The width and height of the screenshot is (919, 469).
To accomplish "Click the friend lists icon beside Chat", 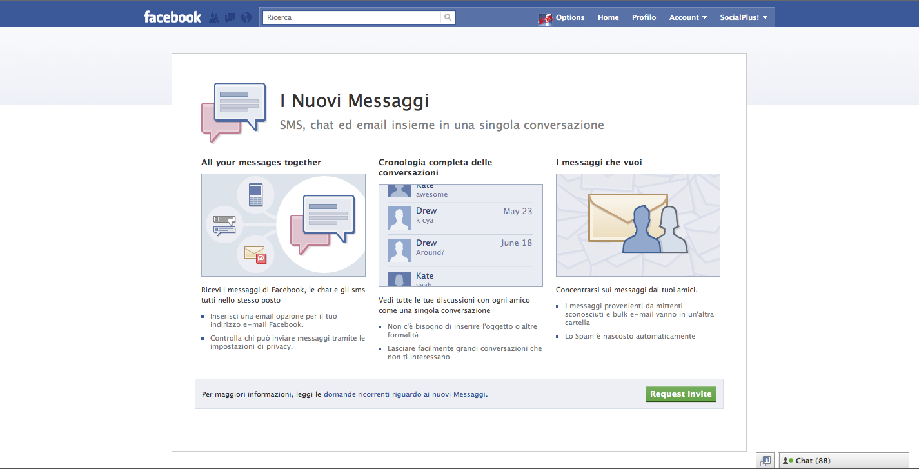I will click(766, 461).
